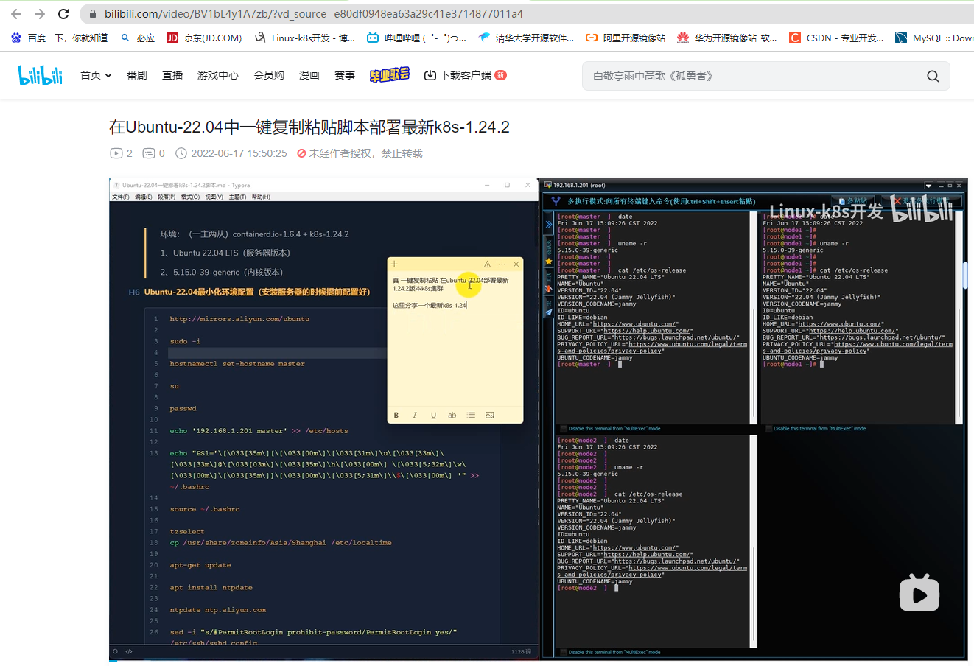The image size is (974, 666).
Task: Click the bilibili logo in the header
Action: tap(40, 74)
